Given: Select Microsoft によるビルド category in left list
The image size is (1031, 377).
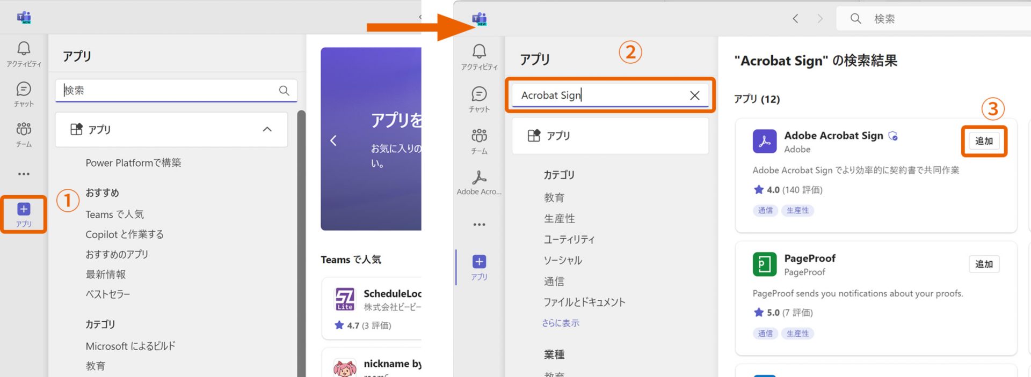Looking at the screenshot, I should [130, 346].
